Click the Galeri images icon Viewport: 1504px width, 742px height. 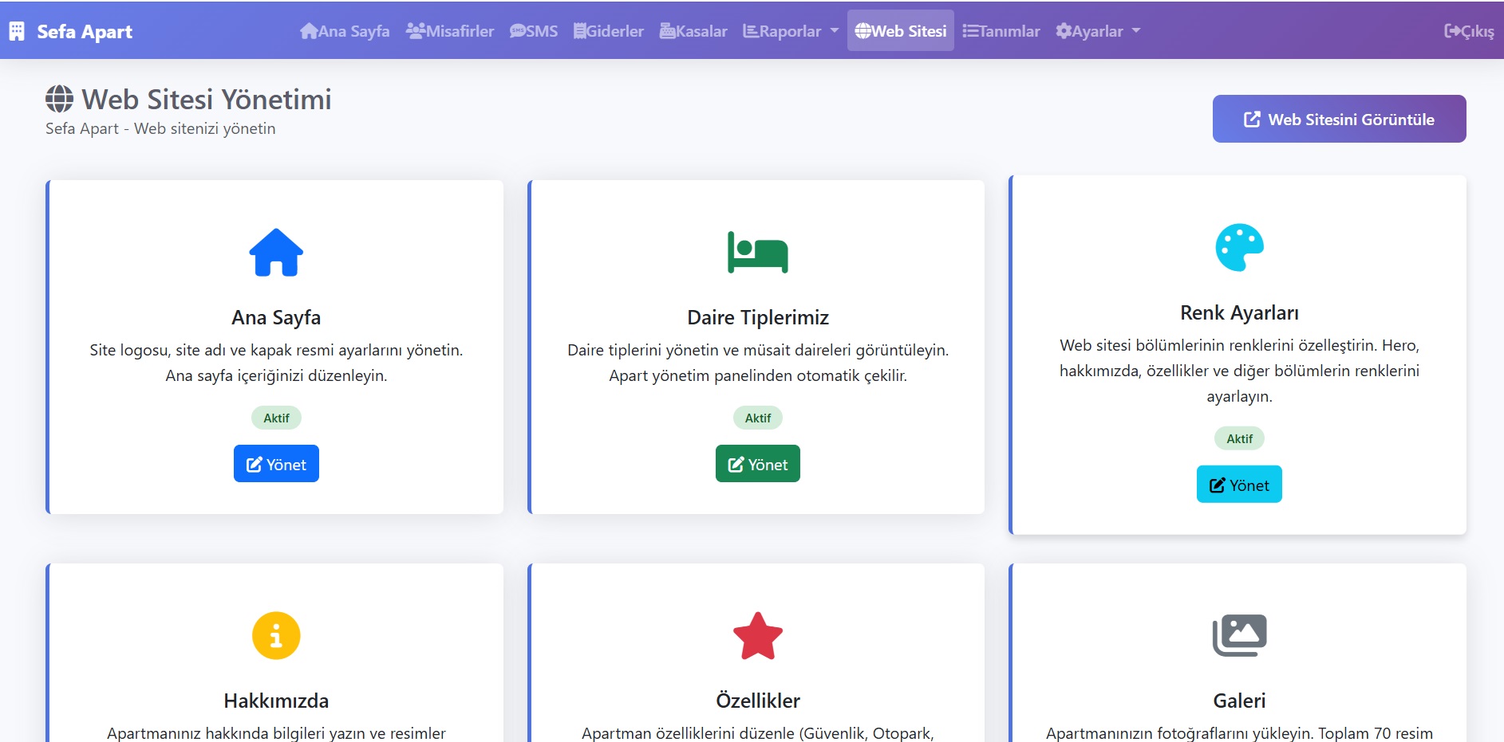click(1239, 635)
